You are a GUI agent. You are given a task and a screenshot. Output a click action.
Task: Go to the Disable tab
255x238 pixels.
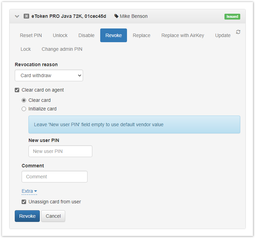86,35
